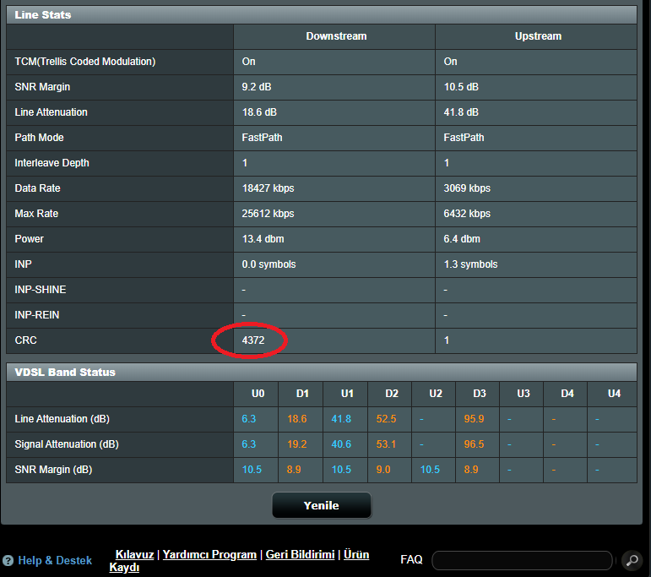Click the D2 band column header
Viewport: 651px width, 577px height.
pyautogui.click(x=392, y=394)
